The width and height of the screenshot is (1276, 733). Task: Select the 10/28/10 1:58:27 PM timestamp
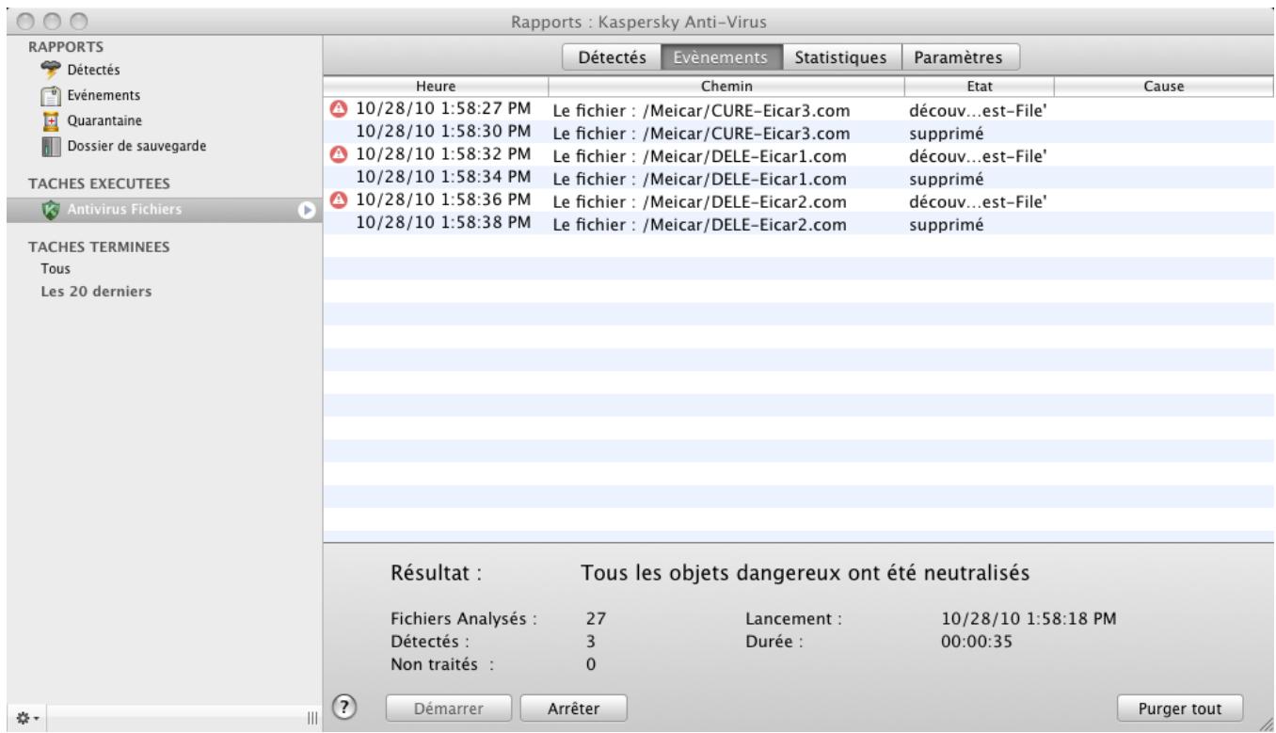click(443, 109)
